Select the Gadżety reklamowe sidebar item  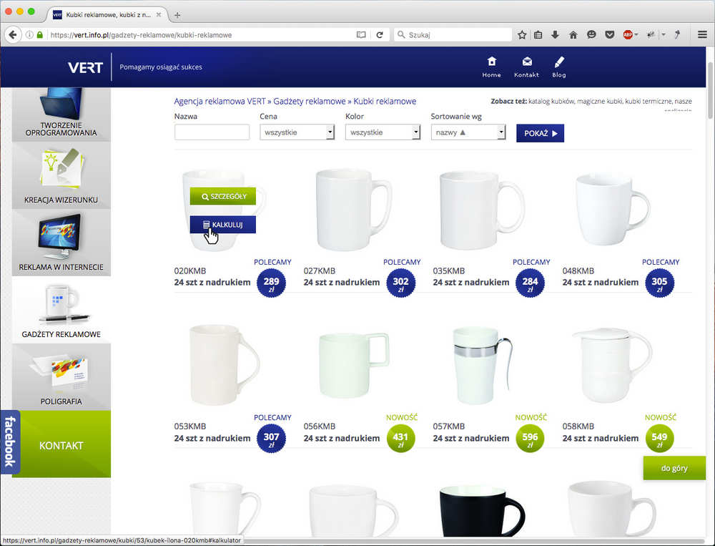pos(61,310)
